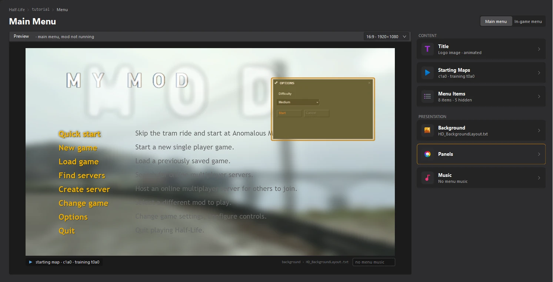
Task: Click the Load game menu item
Action: 79,162
